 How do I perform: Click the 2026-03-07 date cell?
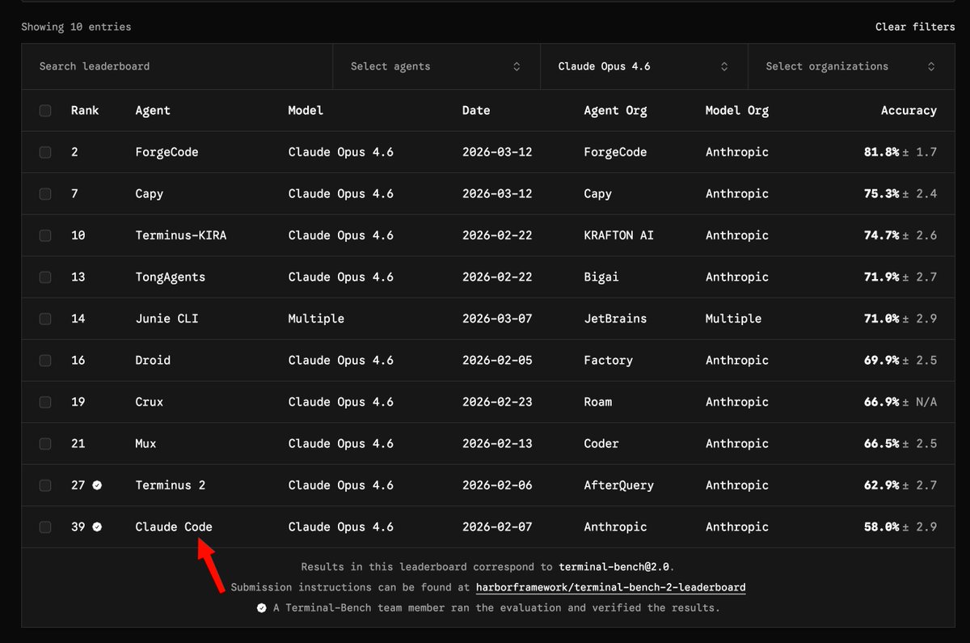(497, 319)
